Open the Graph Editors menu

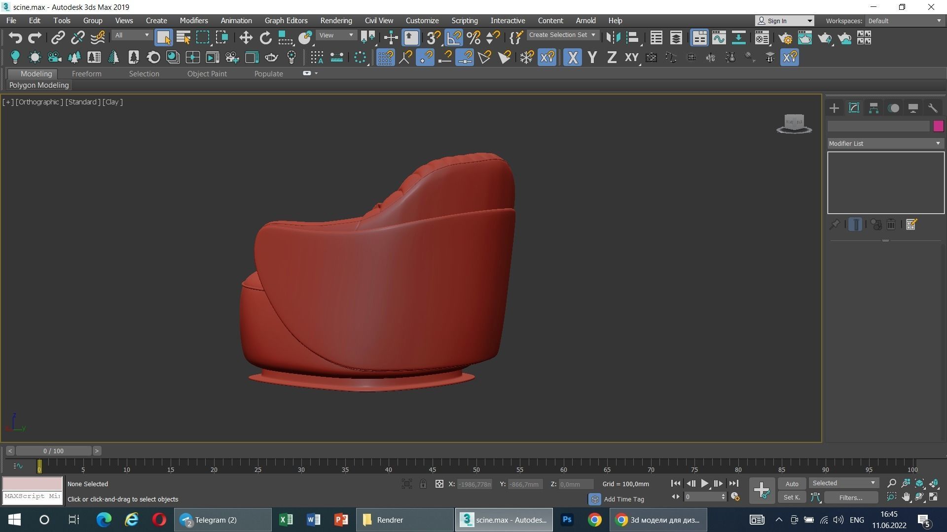point(286,21)
